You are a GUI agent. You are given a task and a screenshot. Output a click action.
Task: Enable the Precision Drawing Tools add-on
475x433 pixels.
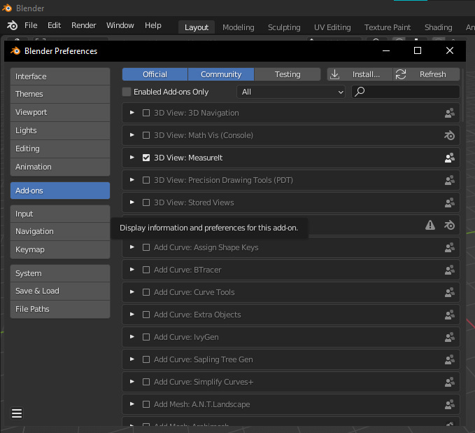pos(146,180)
